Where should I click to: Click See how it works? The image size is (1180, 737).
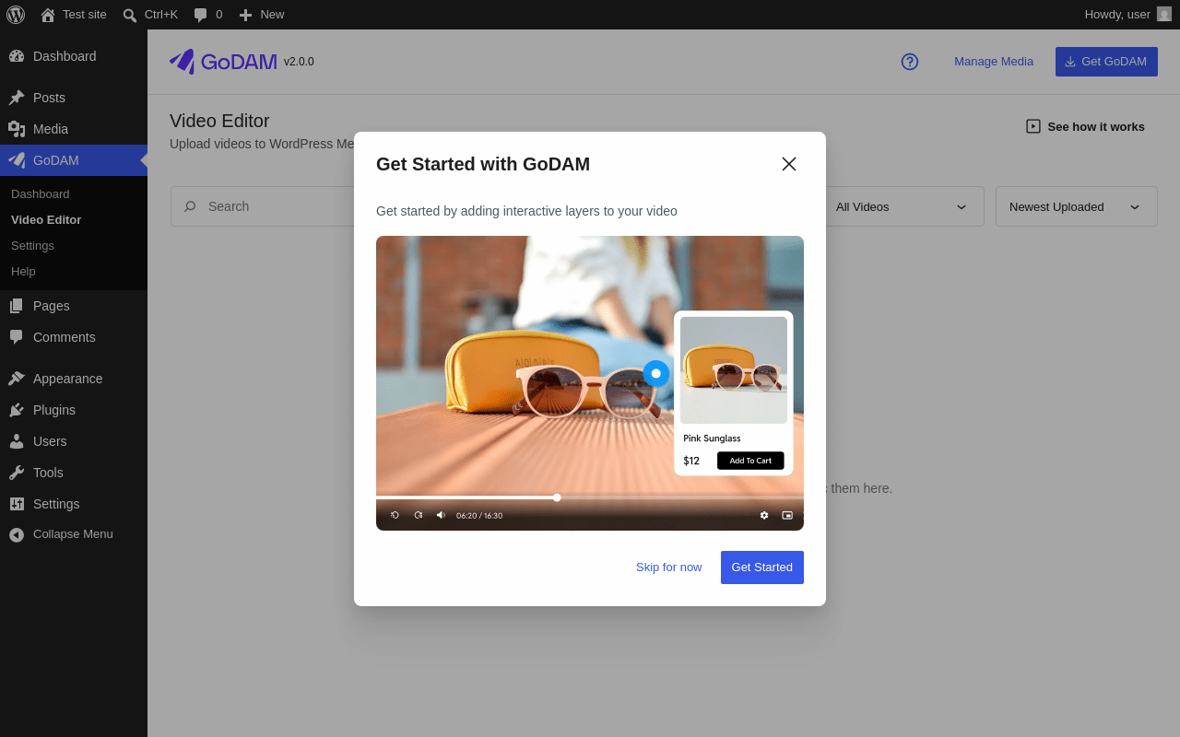[x=1085, y=126]
